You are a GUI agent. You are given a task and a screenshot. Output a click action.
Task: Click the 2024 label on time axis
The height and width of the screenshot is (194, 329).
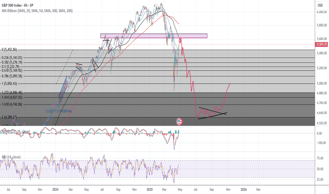point(55,189)
